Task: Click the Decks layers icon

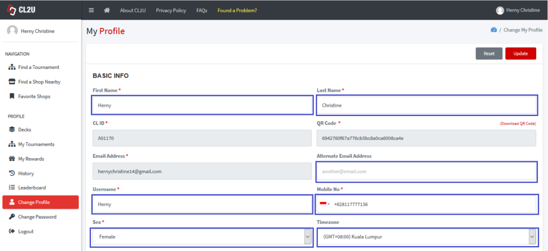Action: pos(12,130)
